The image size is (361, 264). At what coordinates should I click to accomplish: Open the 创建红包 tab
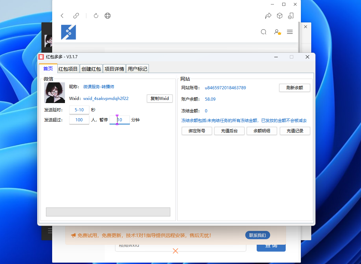click(91, 69)
